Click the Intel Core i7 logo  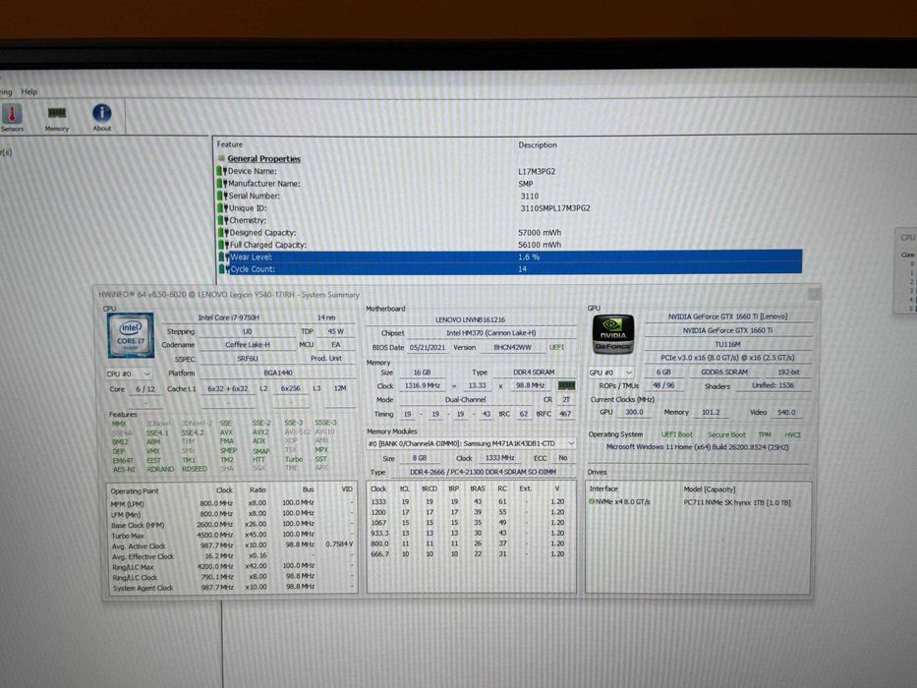[131, 335]
